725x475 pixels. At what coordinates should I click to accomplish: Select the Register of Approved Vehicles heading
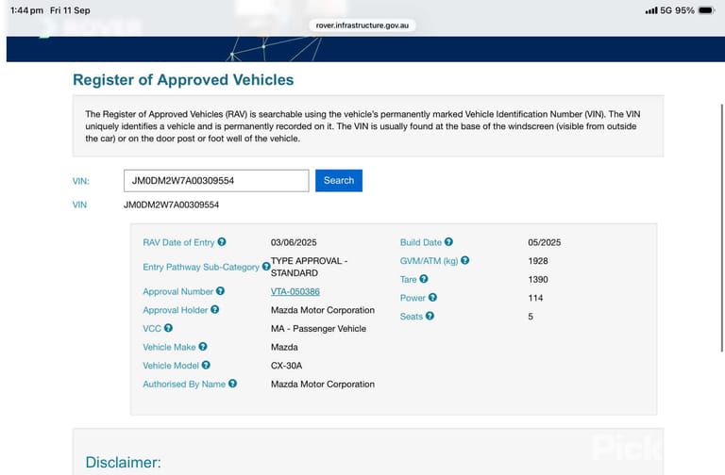pos(183,80)
